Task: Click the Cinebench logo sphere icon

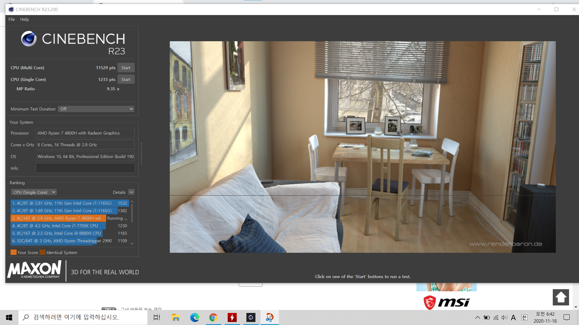Action: [x=29, y=39]
